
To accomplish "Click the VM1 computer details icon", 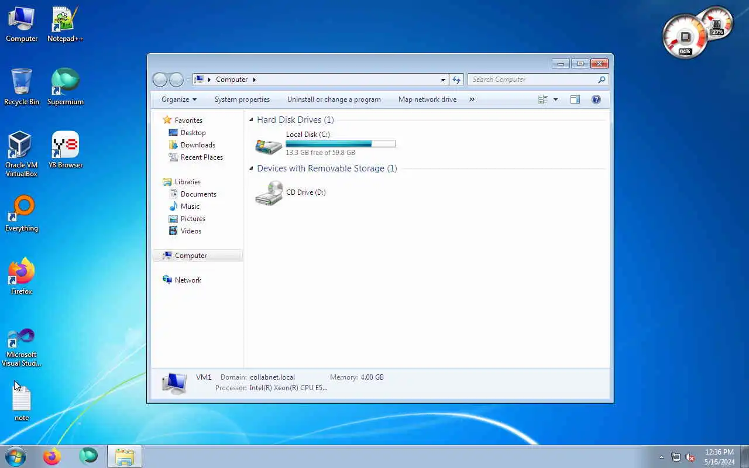I will (x=174, y=383).
